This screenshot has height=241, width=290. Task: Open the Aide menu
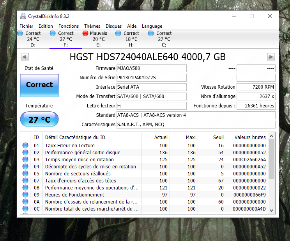tap(132, 26)
